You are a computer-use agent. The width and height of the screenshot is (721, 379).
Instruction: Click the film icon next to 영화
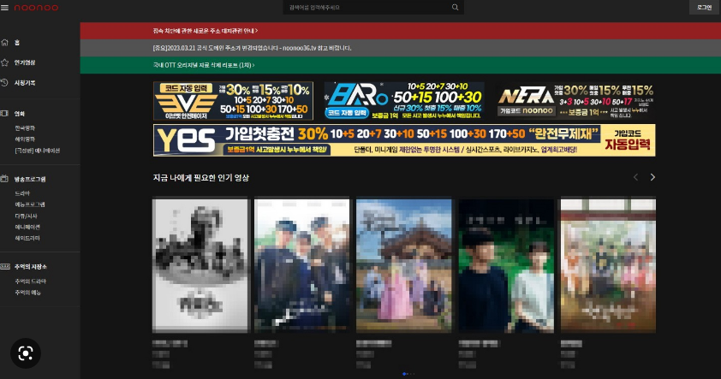click(x=4, y=114)
